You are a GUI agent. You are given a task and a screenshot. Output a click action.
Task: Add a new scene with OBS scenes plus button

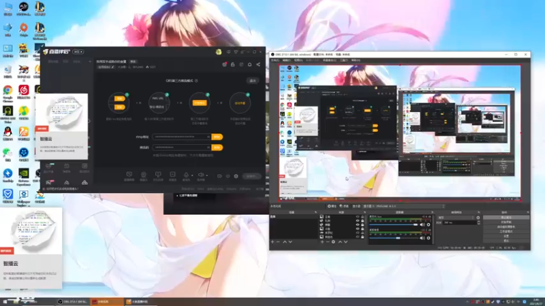point(272,242)
